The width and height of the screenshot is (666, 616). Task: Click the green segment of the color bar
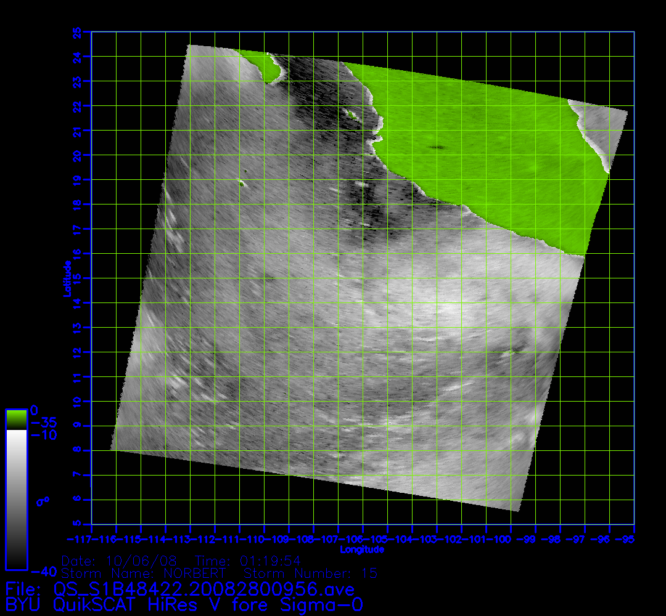click(16, 419)
